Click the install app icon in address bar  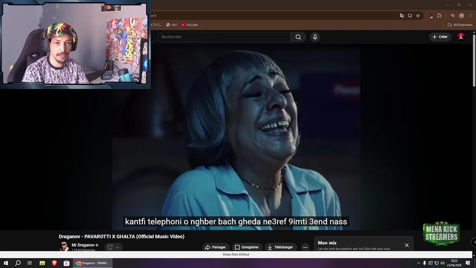(x=410, y=16)
